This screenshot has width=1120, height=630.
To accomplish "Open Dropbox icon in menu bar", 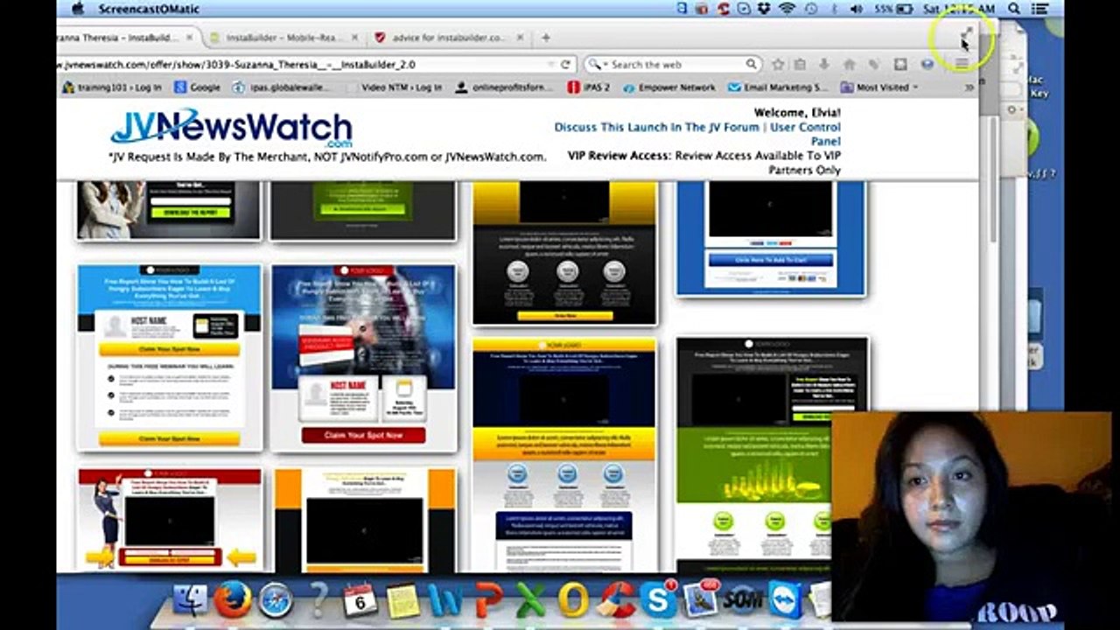I will 766,9.
